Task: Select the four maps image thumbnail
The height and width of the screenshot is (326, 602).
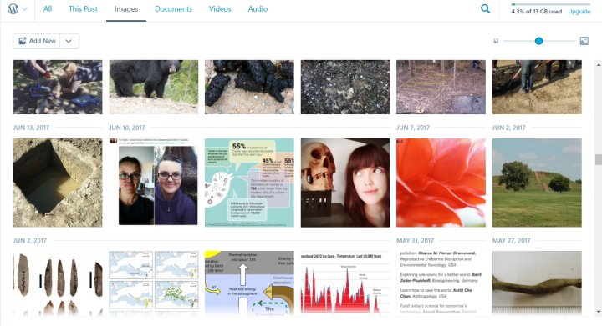Action: [x=154, y=283]
